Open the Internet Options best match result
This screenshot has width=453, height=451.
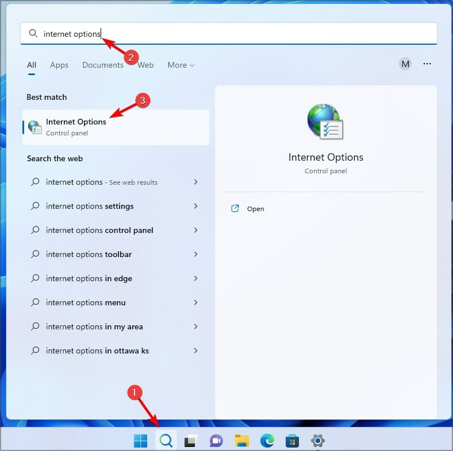pos(116,127)
